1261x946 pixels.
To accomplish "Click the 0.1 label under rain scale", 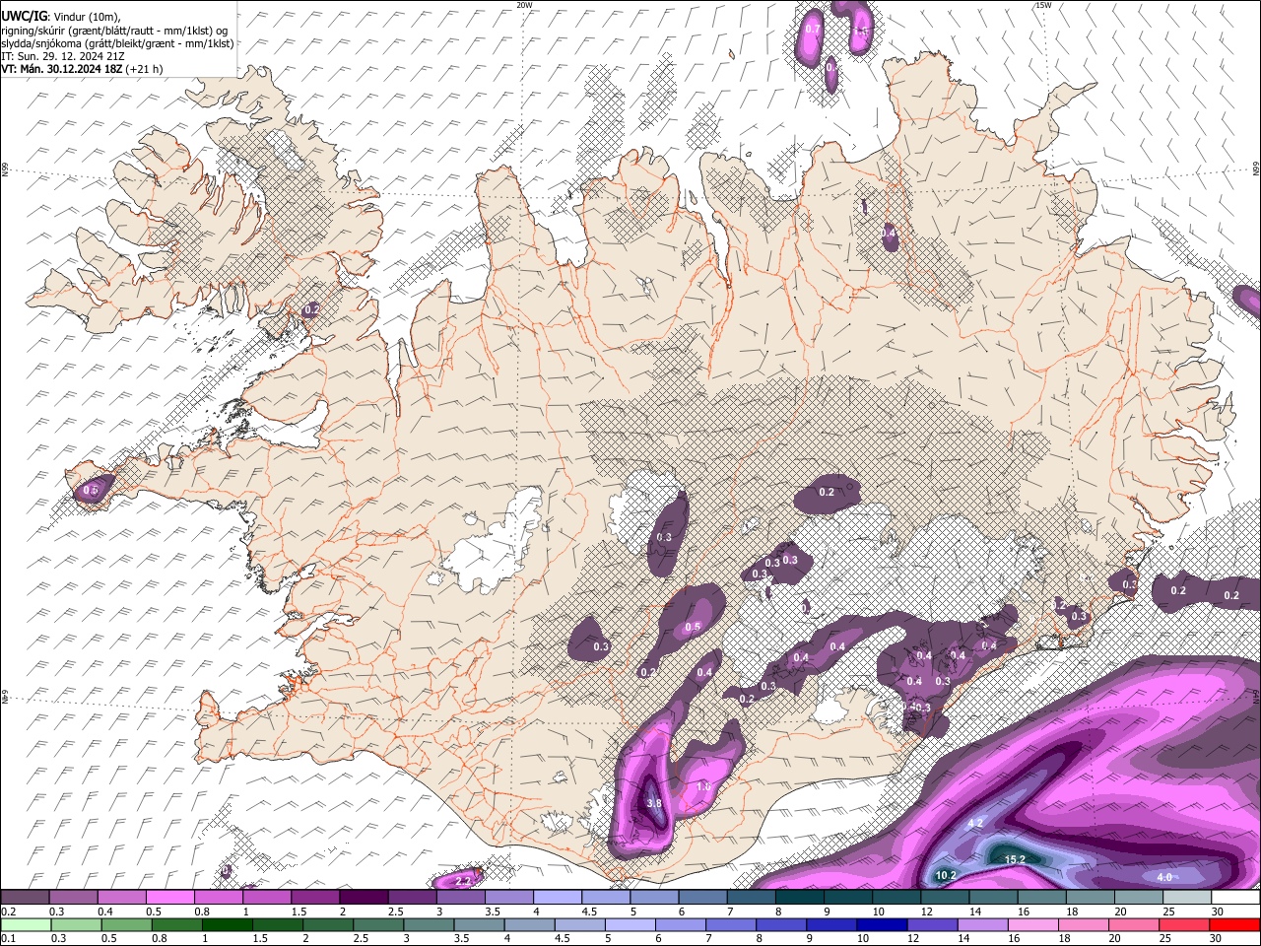I will click(8, 938).
